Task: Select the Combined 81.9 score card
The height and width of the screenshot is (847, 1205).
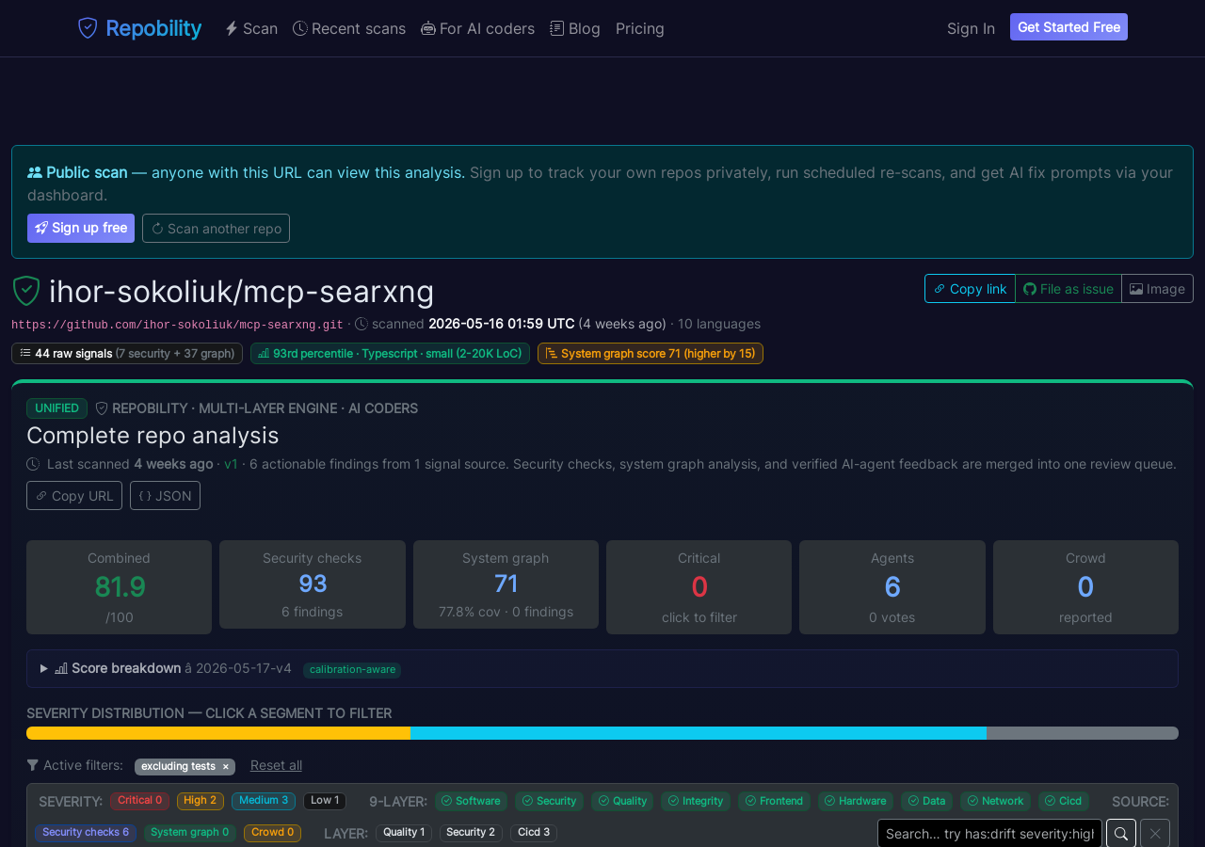Action: [x=119, y=587]
